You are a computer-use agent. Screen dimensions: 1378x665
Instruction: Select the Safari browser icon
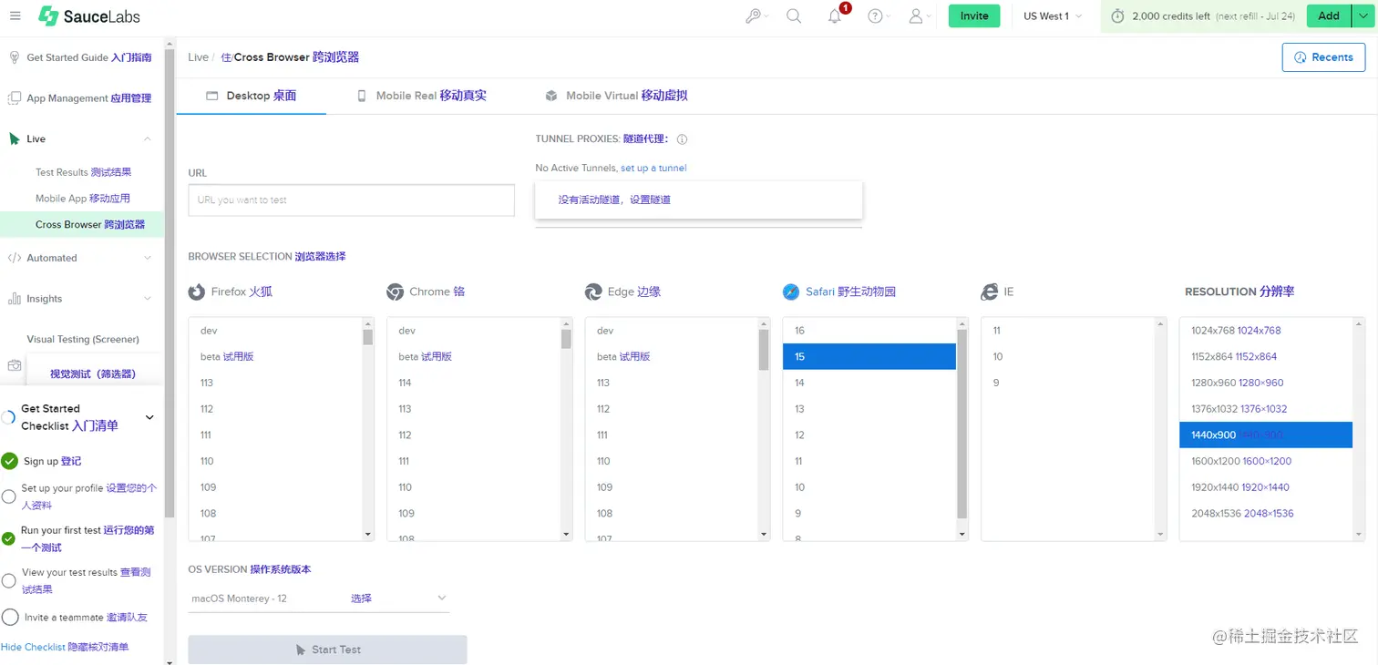tap(791, 292)
